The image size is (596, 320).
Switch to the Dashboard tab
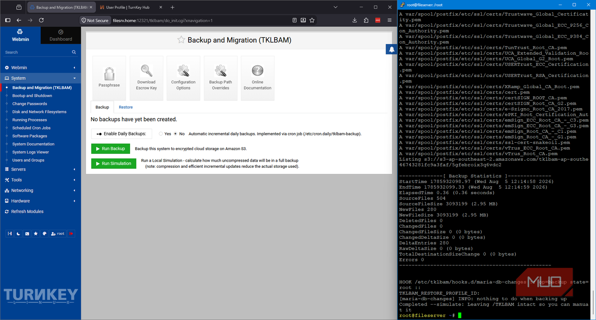click(x=61, y=35)
